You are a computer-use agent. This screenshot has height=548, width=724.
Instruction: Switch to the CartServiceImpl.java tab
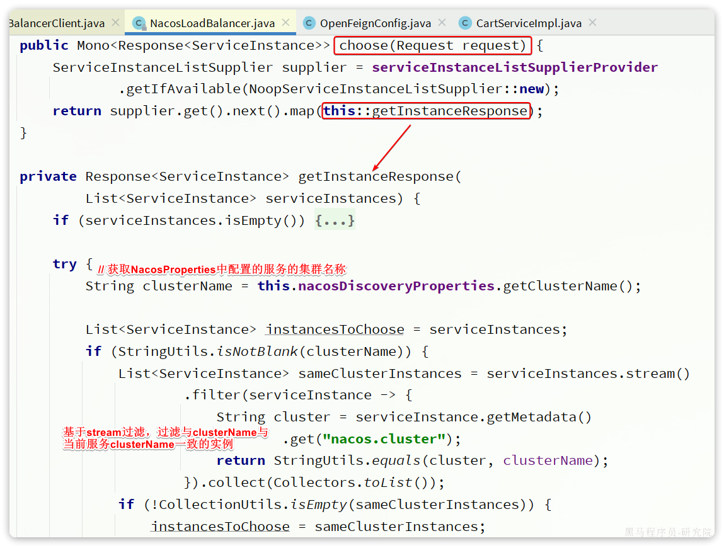tap(529, 23)
